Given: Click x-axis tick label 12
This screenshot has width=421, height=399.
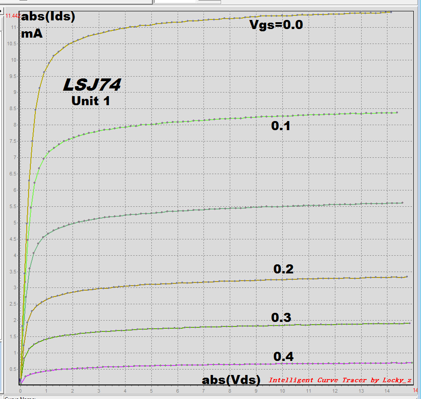Looking at the screenshot, I should tap(335, 391).
